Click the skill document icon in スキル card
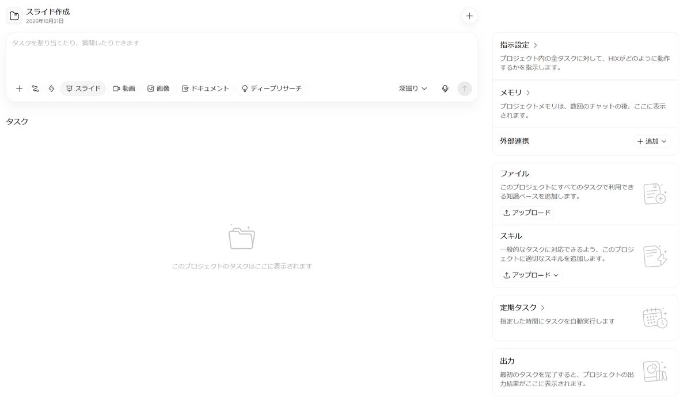The height and width of the screenshot is (404, 691). point(655,256)
